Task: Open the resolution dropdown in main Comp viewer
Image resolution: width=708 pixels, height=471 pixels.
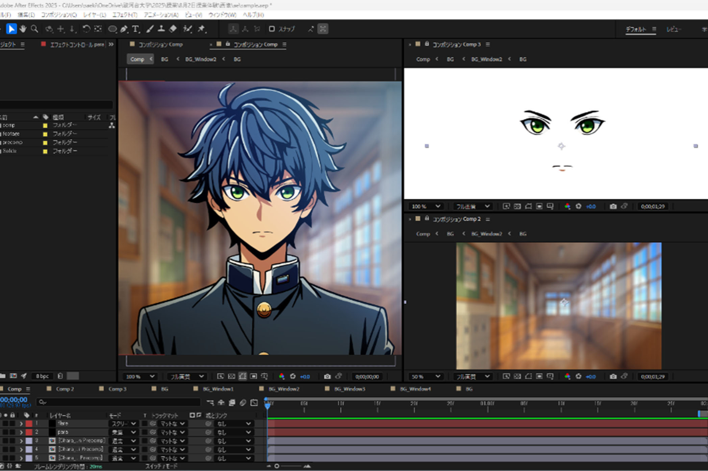Action: click(186, 376)
